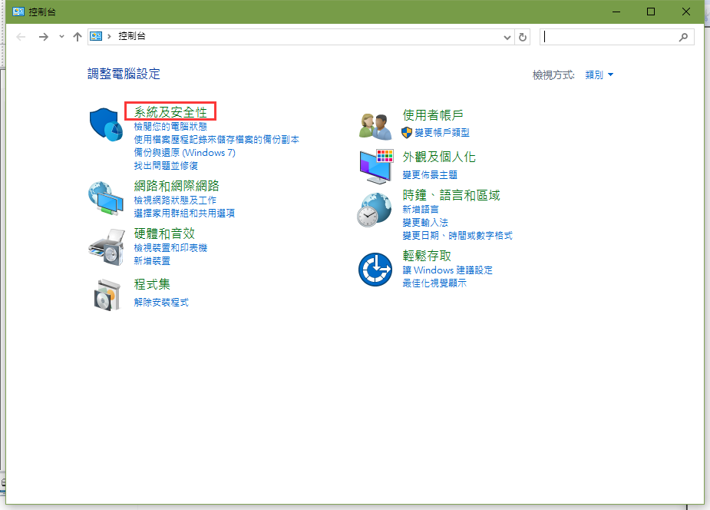This screenshot has width=710, height=510.
Task: Refresh the control panel view
Action: [x=523, y=37]
